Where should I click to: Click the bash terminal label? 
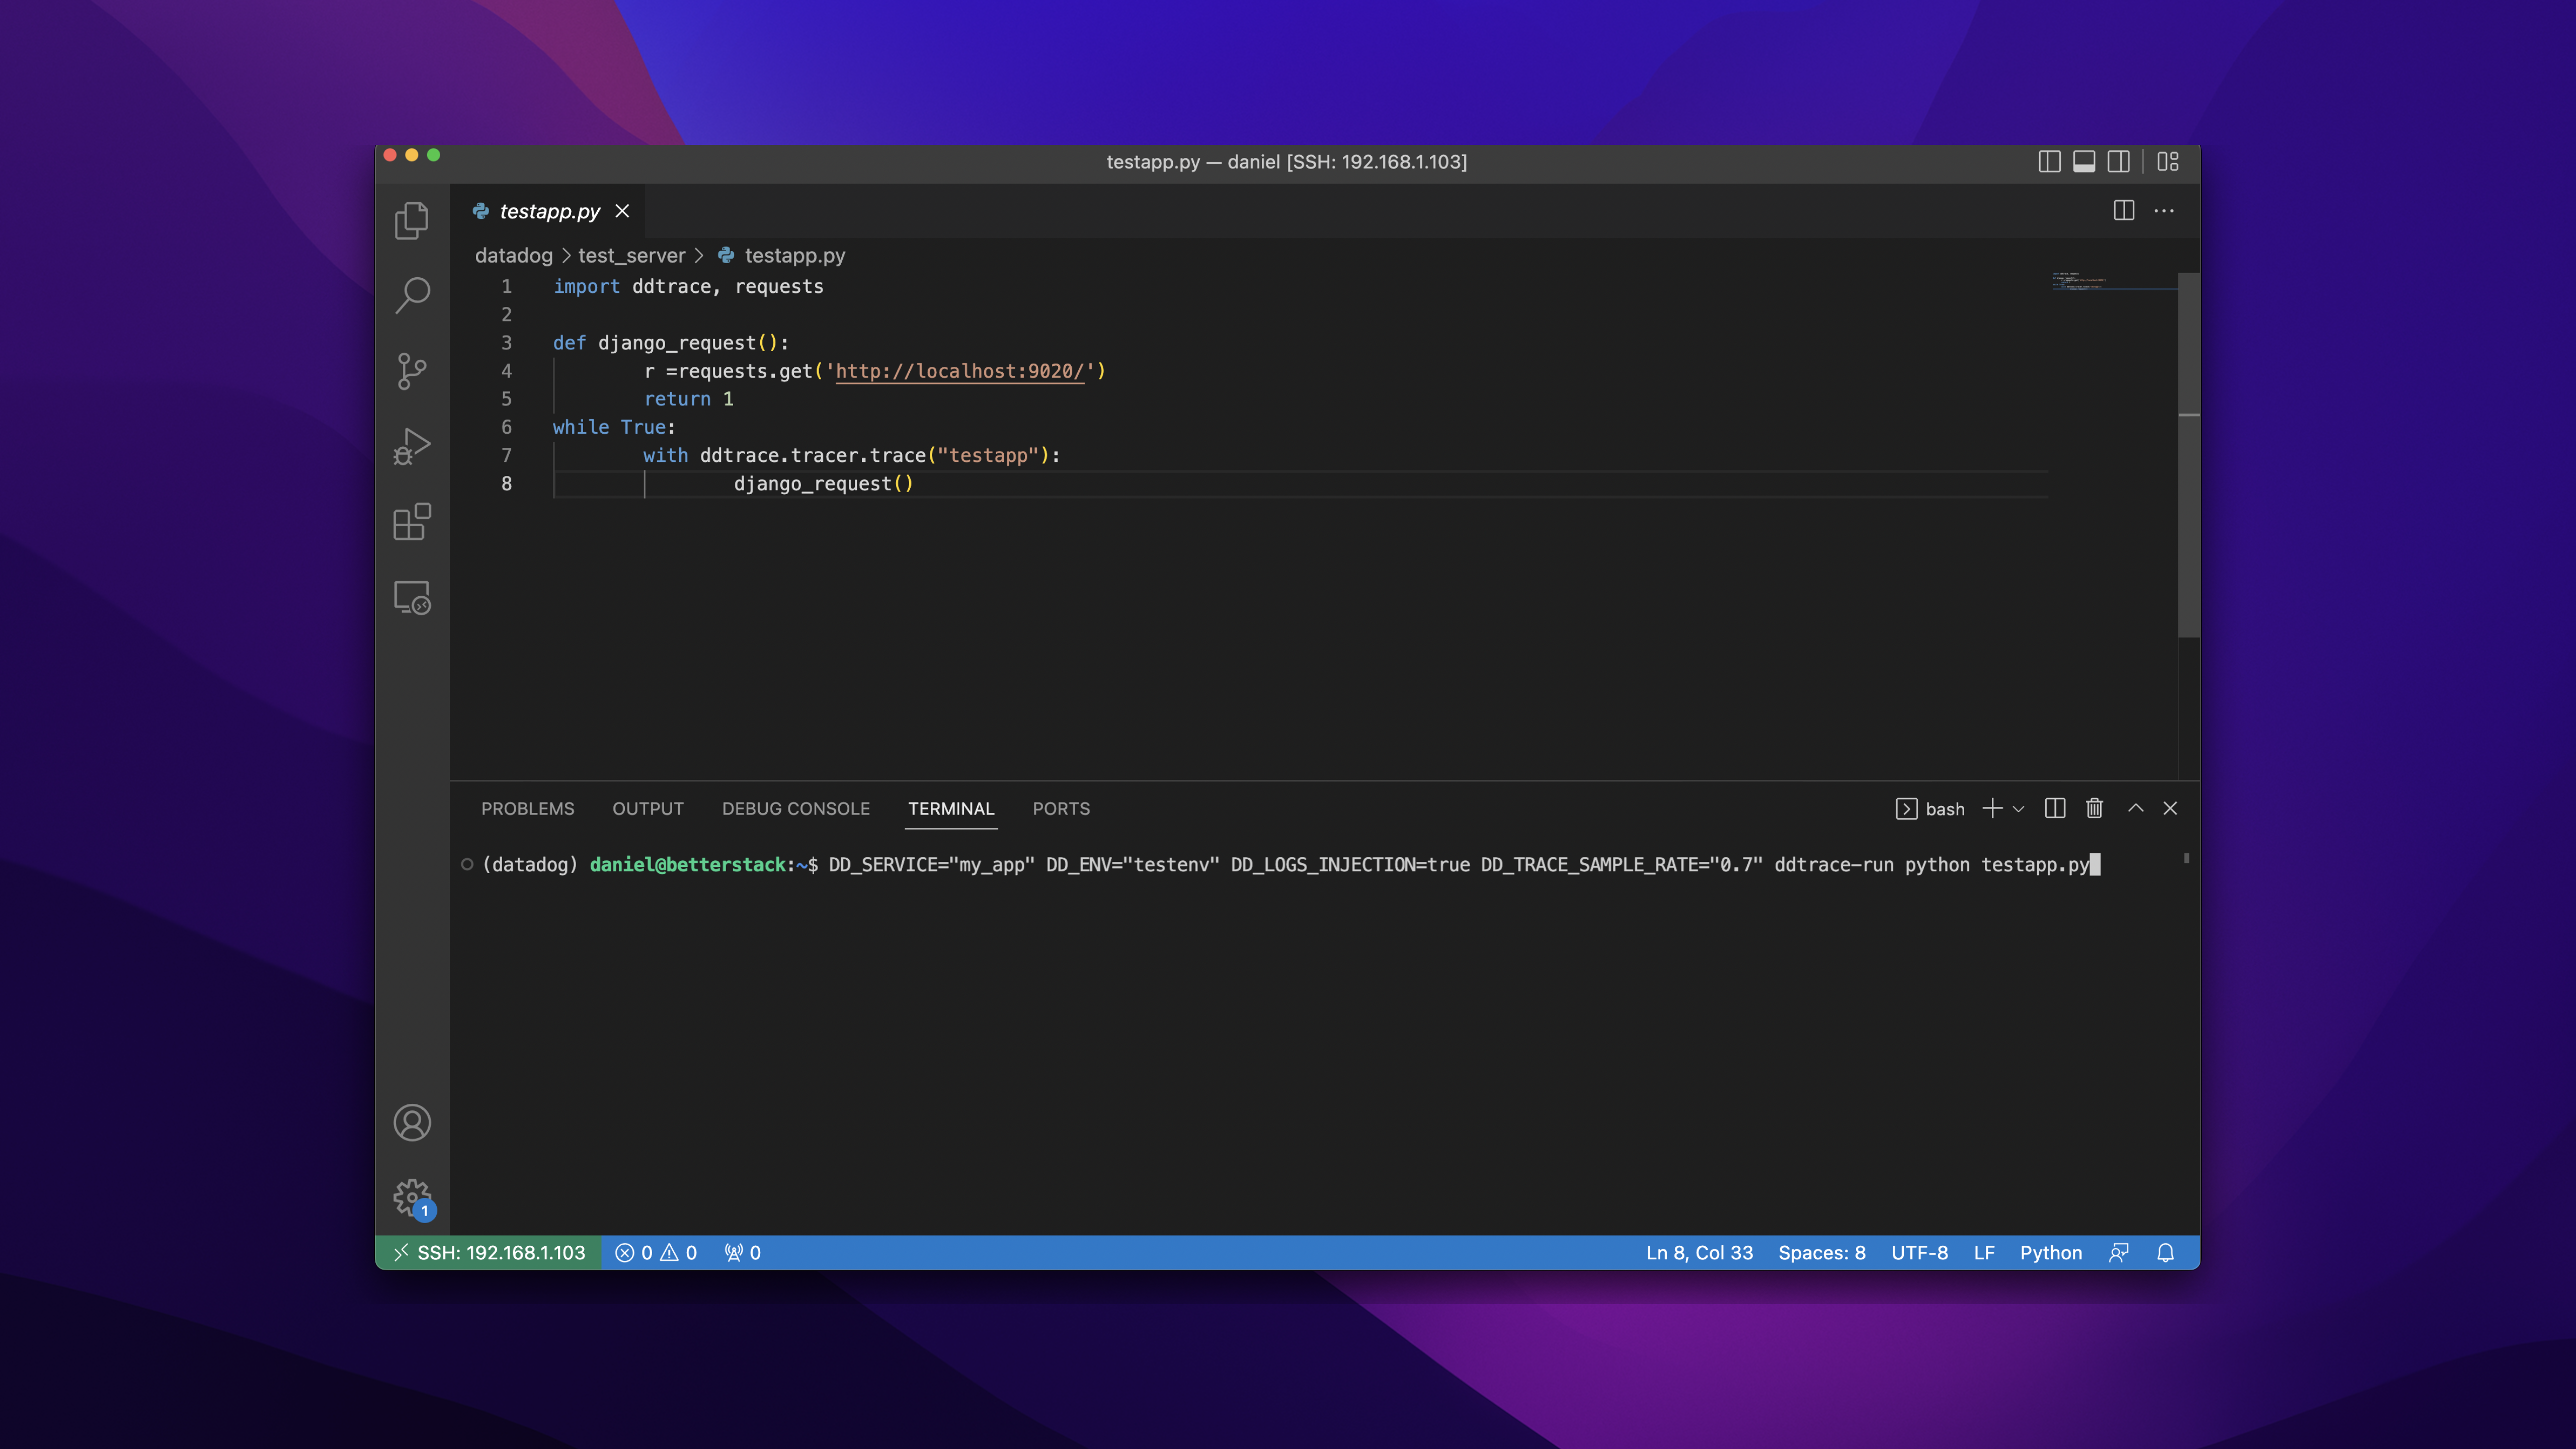1930,808
